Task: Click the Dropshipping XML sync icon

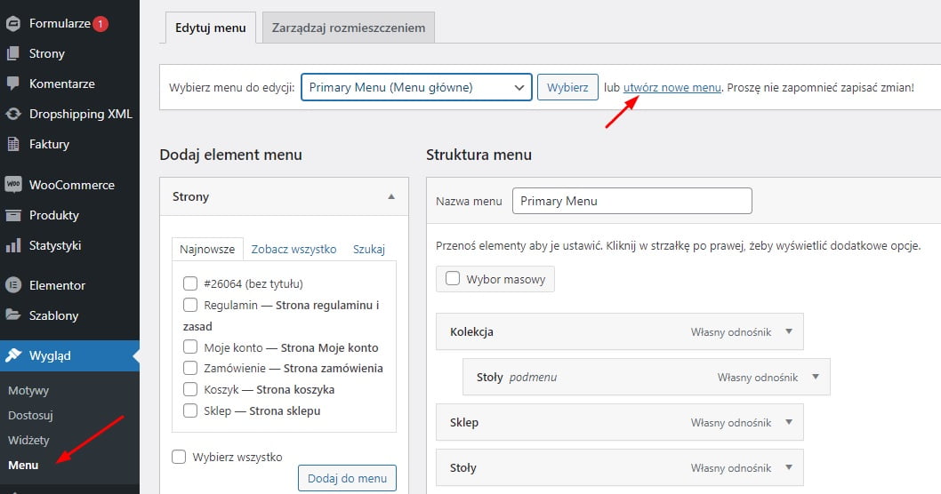Action: click(x=12, y=114)
